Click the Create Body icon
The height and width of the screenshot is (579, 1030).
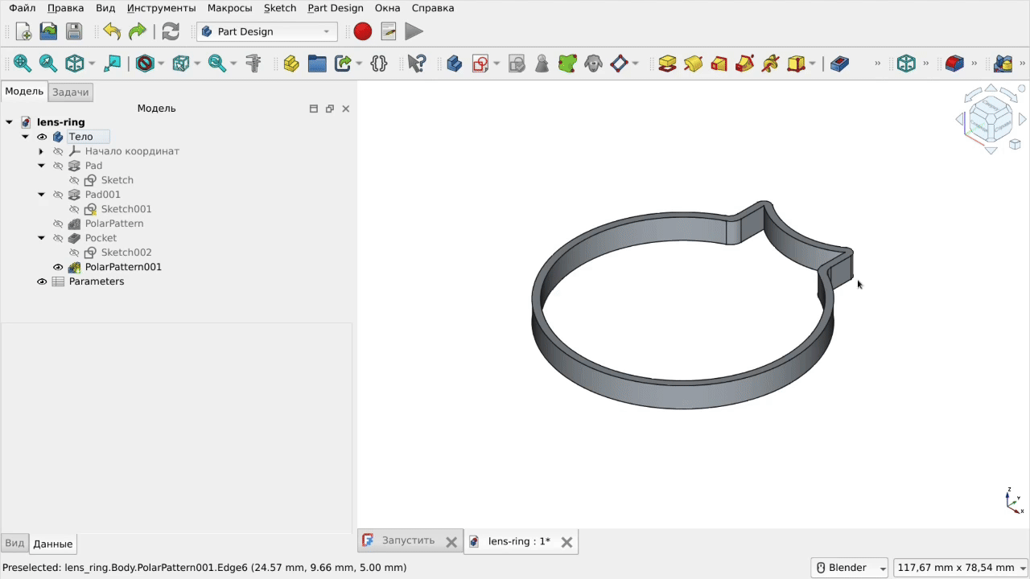tap(454, 64)
